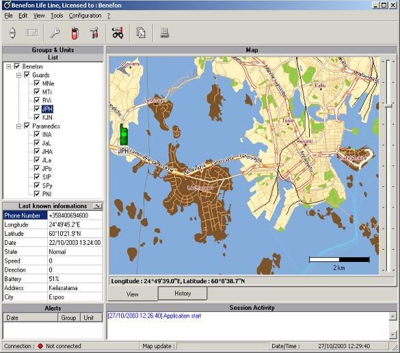Image resolution: width=400 pixels, height=353 pixels.
Task: Click the date value 22/10/2003 13:24:00
Action: [75, 243]
